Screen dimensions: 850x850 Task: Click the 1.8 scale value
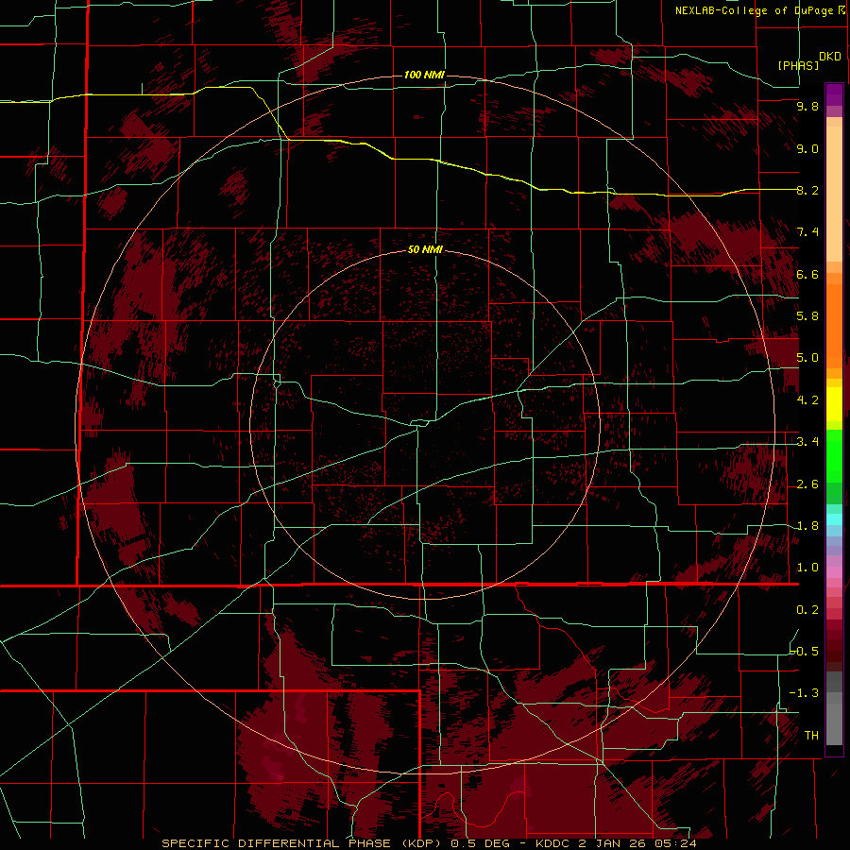coord(807,526)
